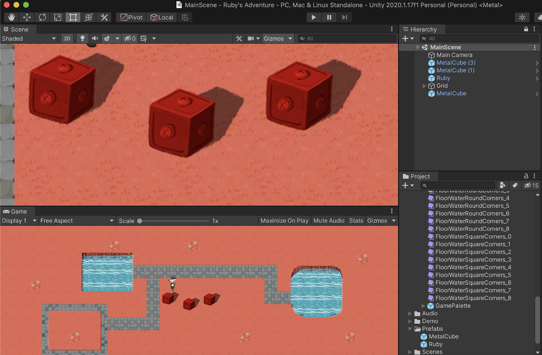The height and width of the screenshot is (355, 542).
Task: Open Shaded draw mode dropdown
Action: [x=29, y=39]
